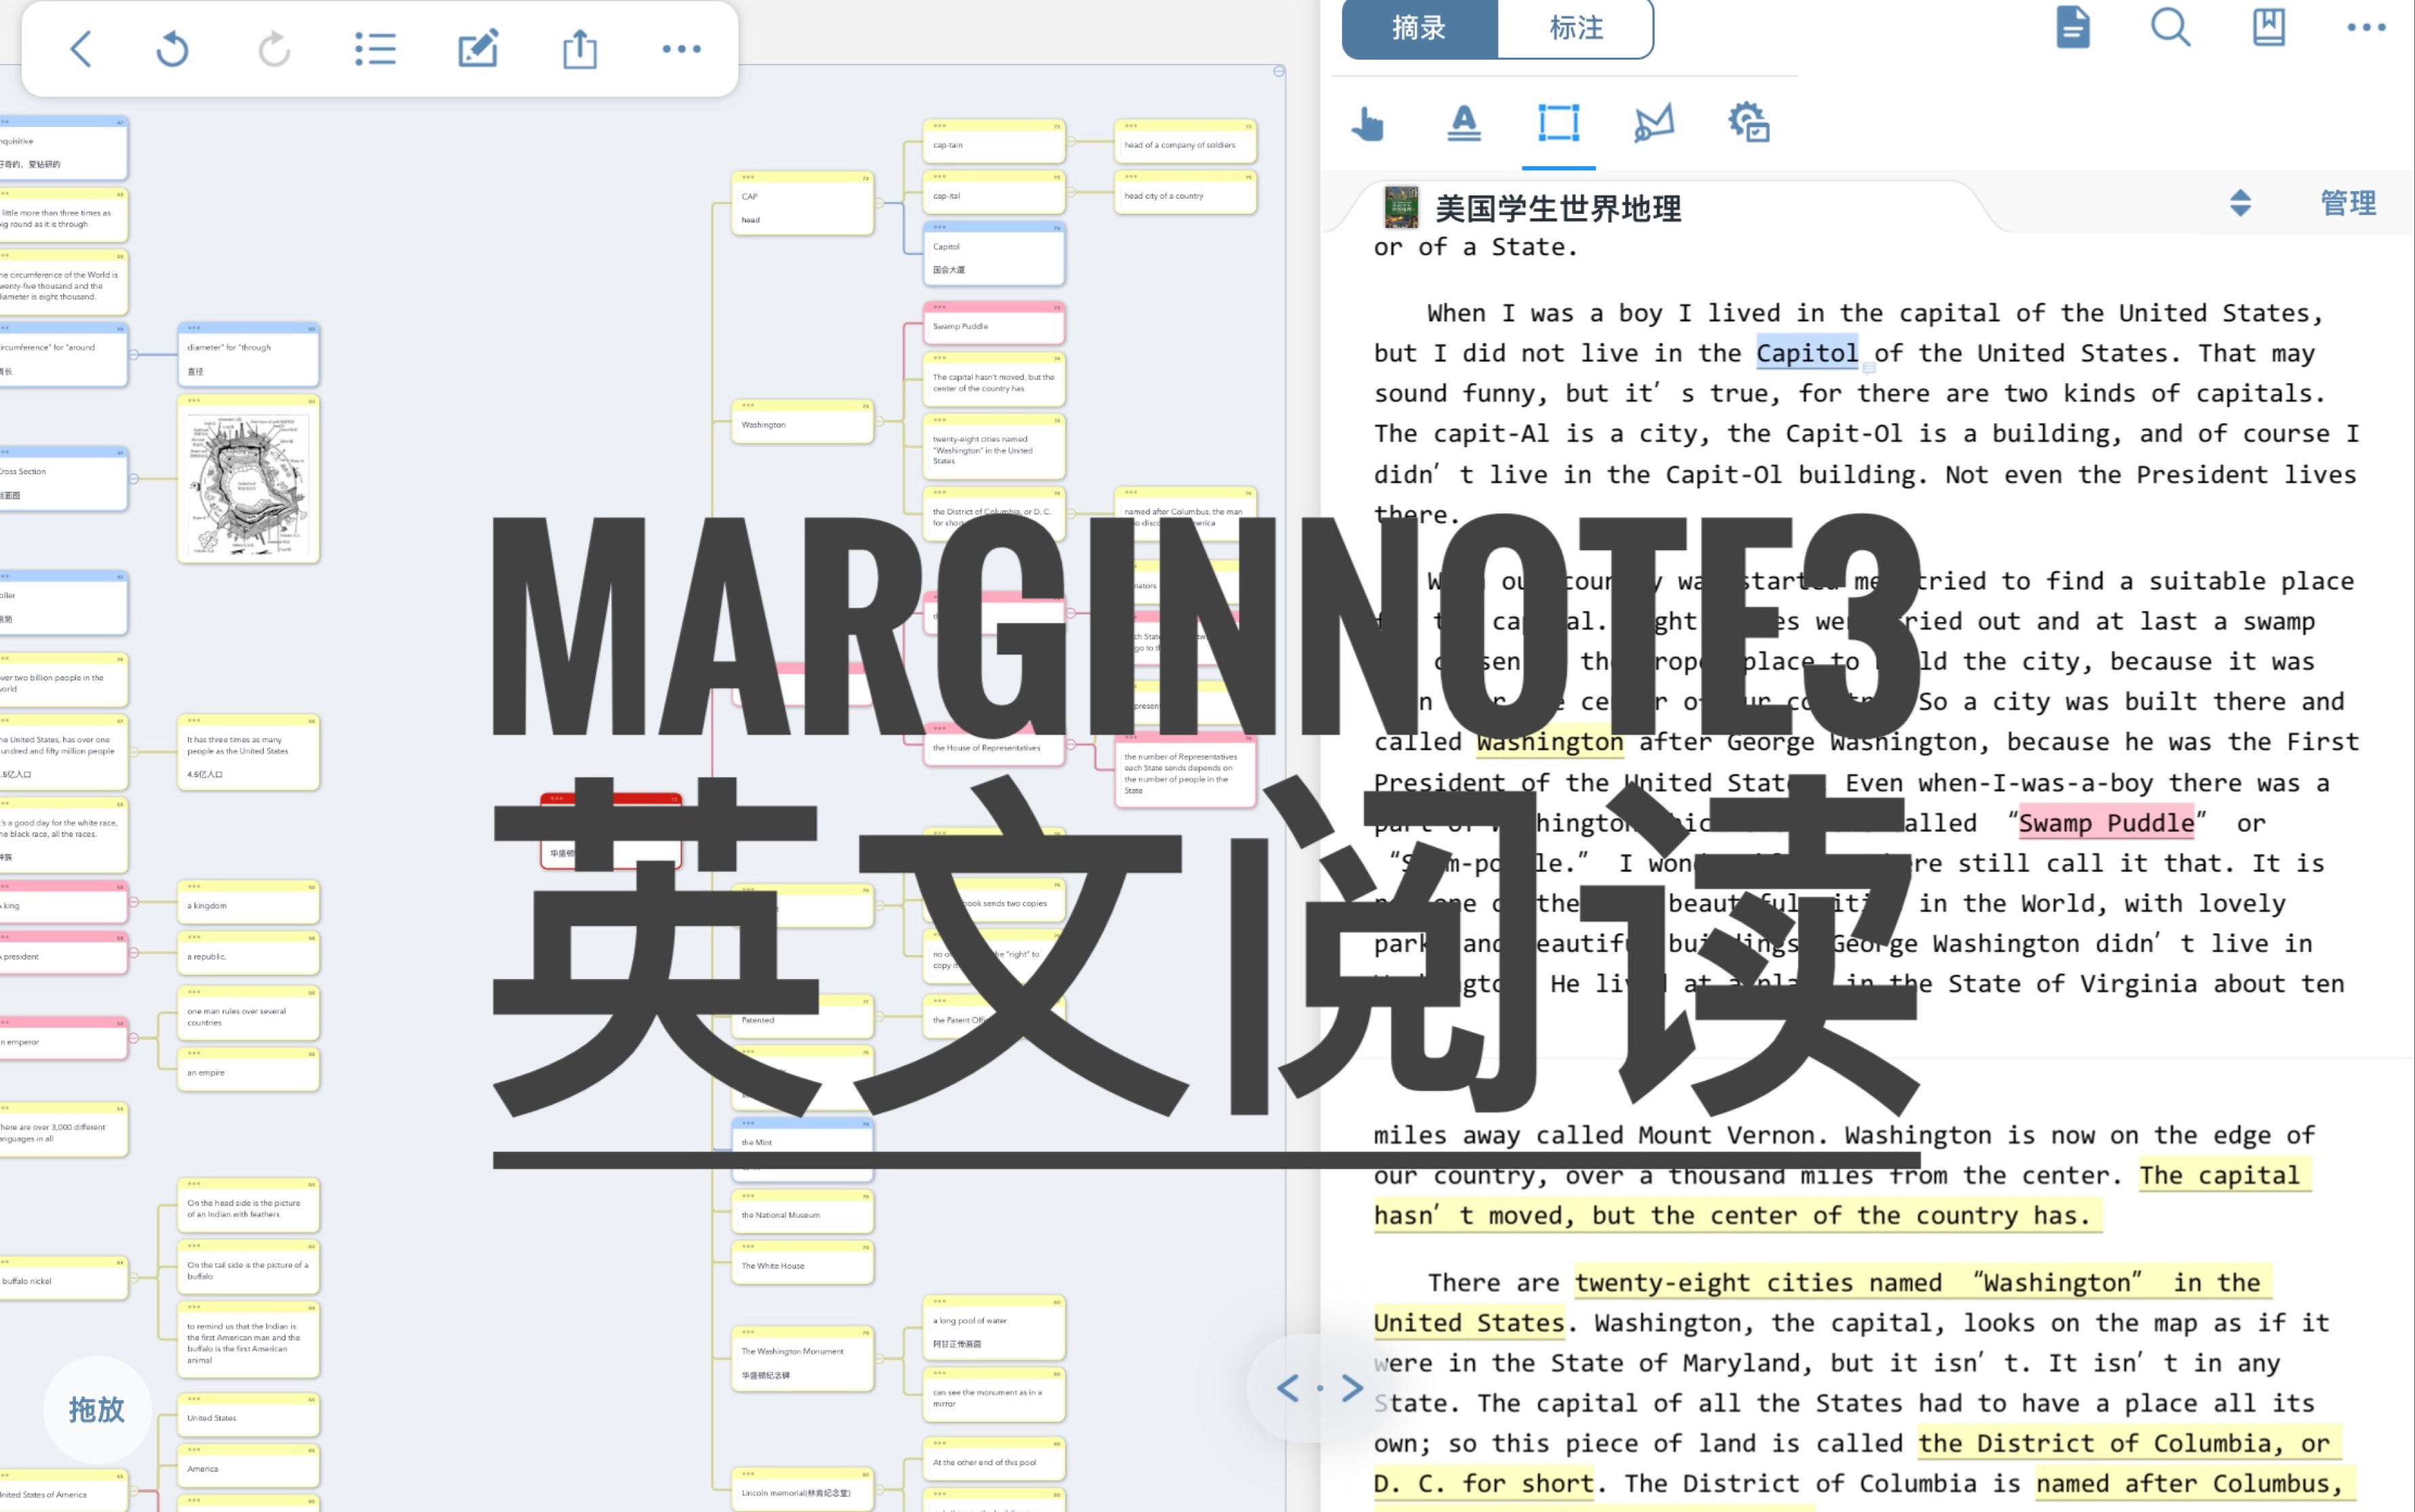
Task: Select the lasso freeform excerpt tool
Action: click(x=1654, y=123)
